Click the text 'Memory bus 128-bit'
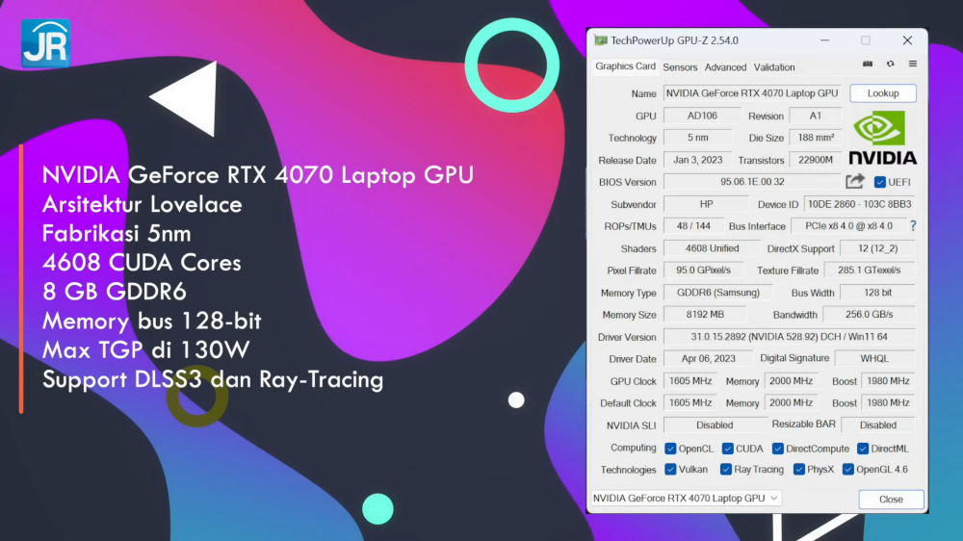The width and height of the screenshot is (963, 541). coord(152,322)
